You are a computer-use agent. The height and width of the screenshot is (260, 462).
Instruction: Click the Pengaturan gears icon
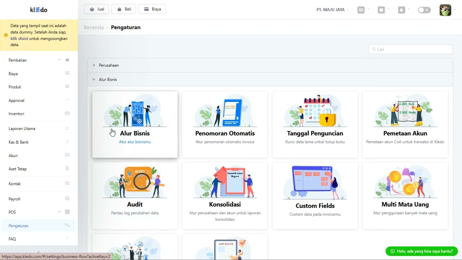pos(67,225)
